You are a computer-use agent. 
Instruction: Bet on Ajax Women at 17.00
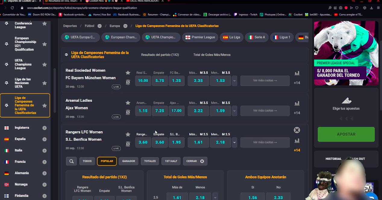click(177, 111)
